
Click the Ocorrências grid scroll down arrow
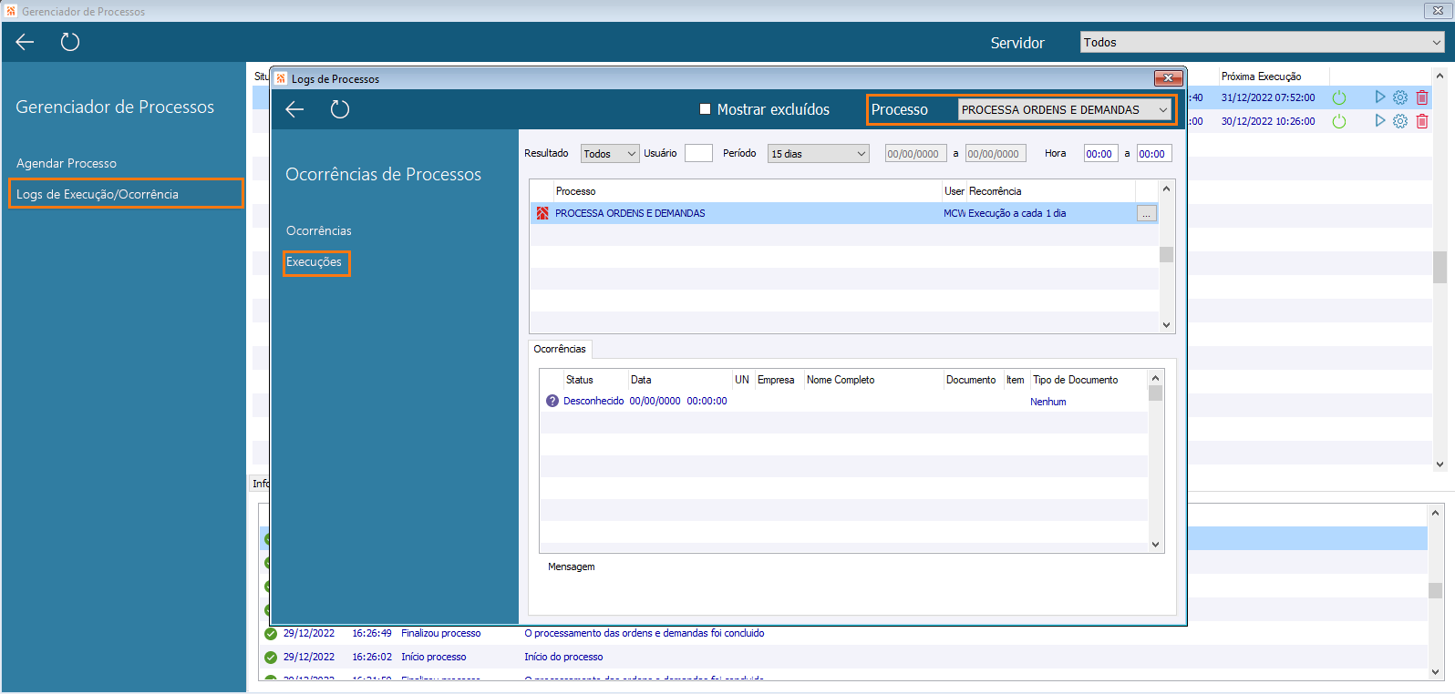point(1155,545)
